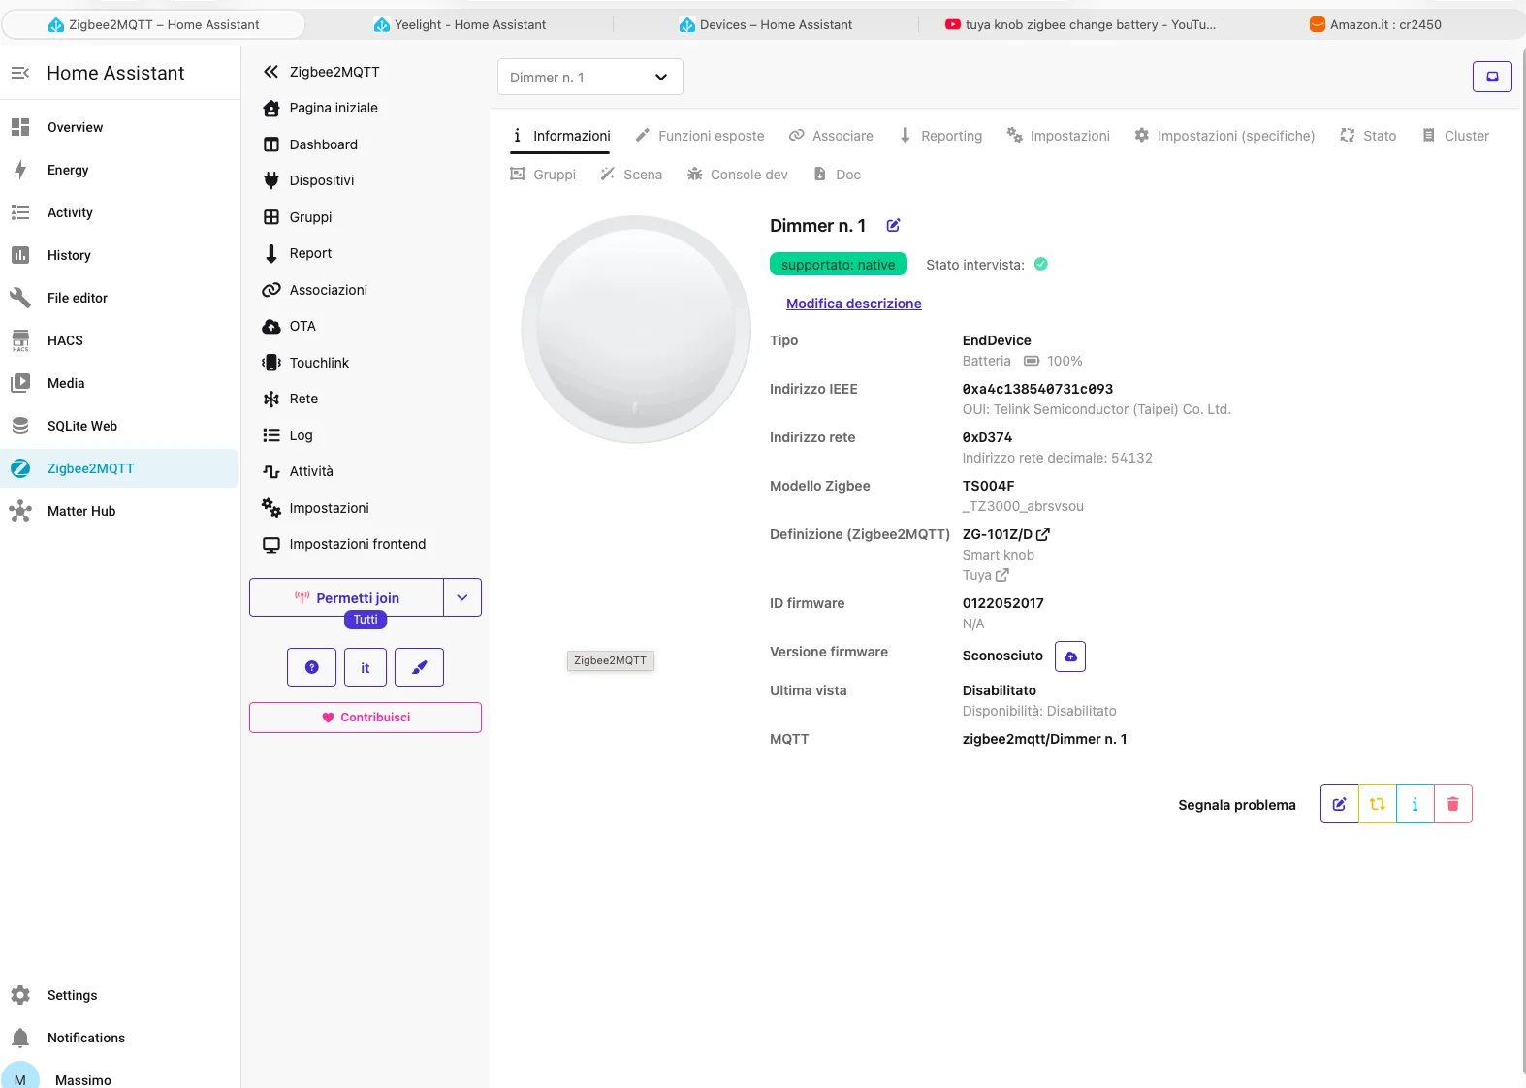Click the theme paintbrush button
This screenshot has width=1526, height=1088.
(420, 667)
